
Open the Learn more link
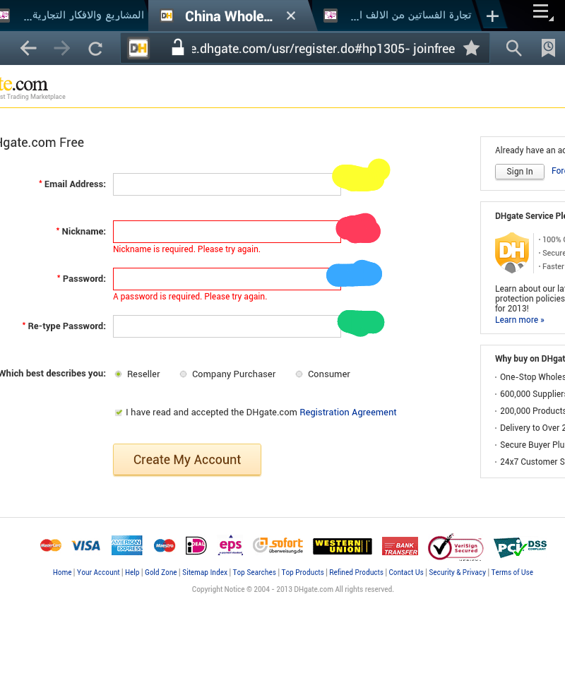pos(519,320)
